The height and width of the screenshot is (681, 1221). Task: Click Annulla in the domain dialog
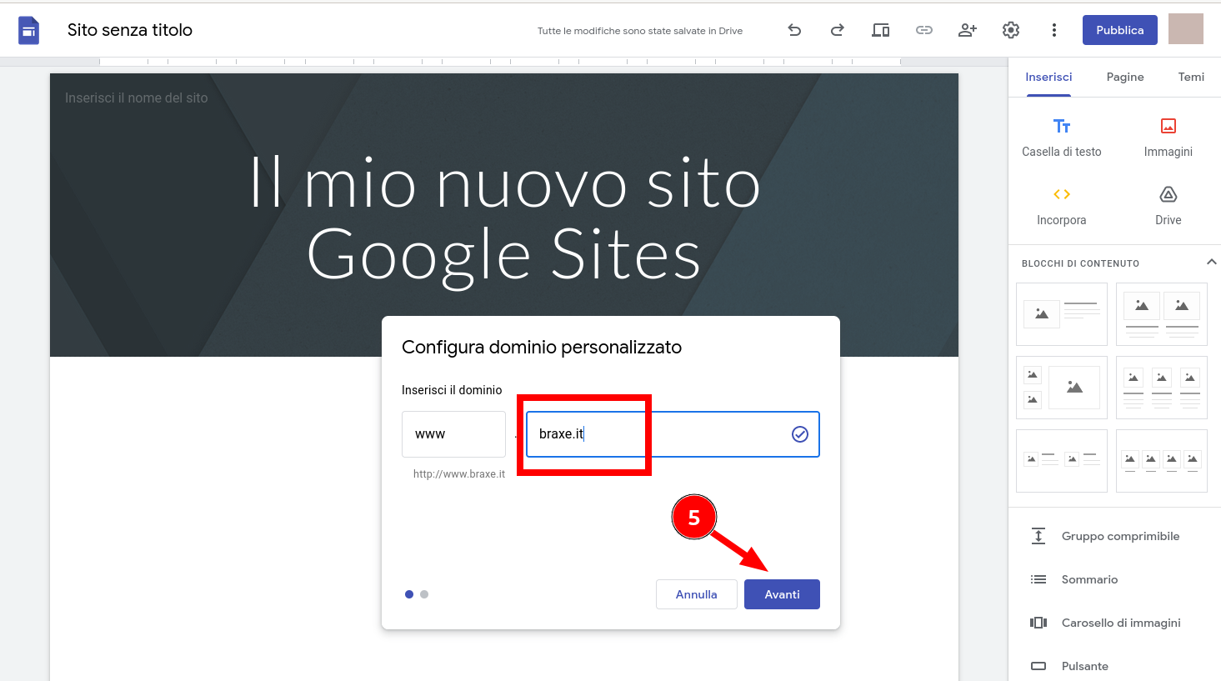pyautogui.click(x=697, y=594)
